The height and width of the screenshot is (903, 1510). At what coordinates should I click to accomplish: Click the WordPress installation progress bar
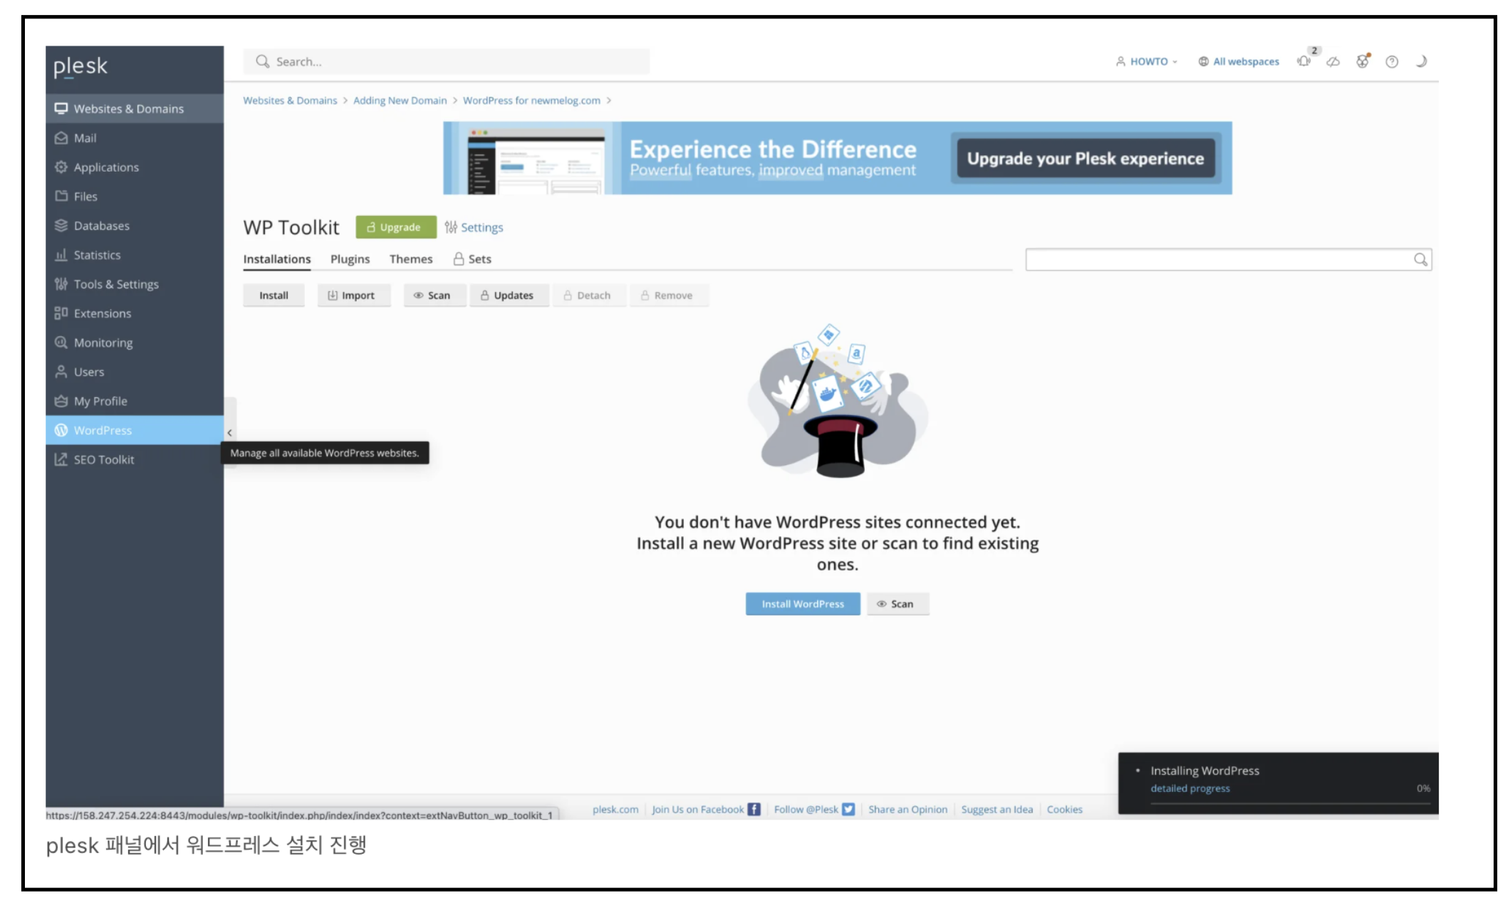(x=1289, y=805)
